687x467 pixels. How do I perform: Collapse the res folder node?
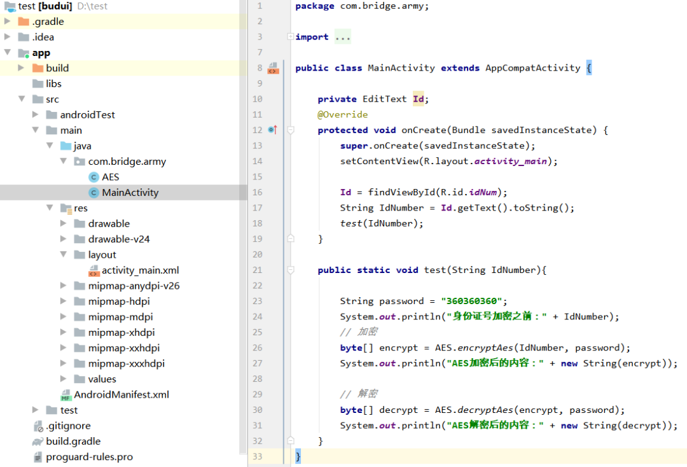(x=50, y=207)
